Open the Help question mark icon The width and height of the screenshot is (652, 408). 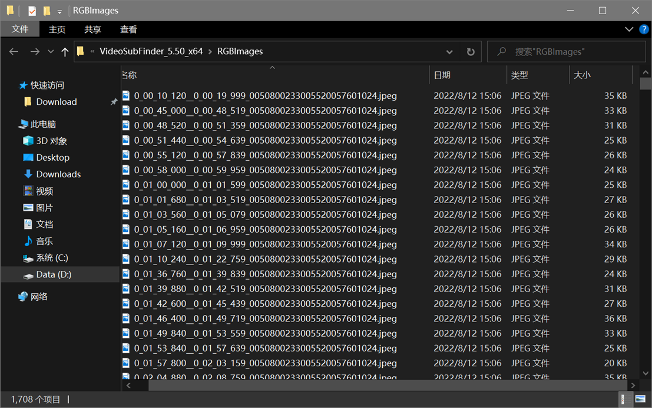coord(644,29)
